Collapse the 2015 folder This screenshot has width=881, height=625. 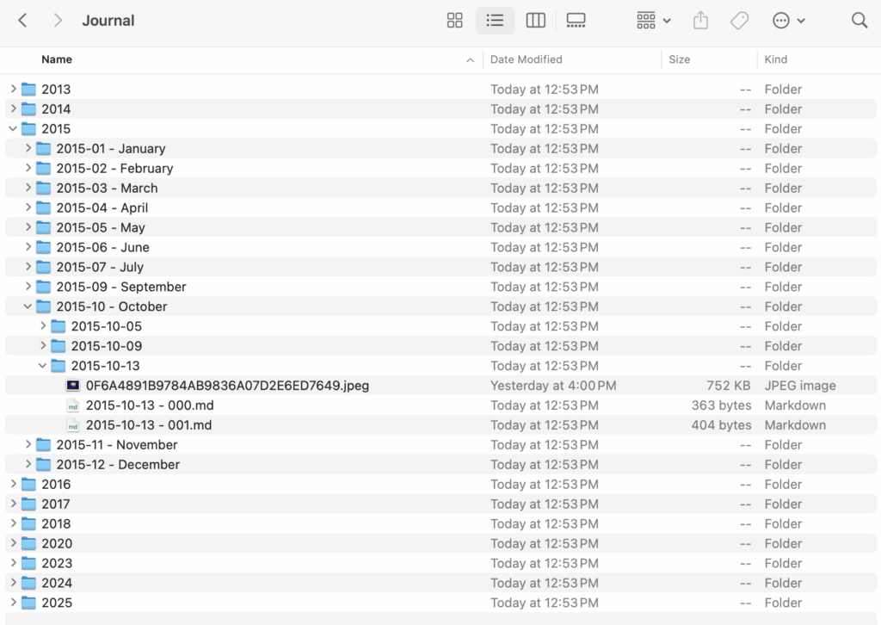[13, 129]
